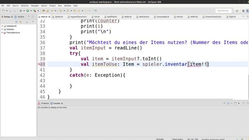
Task: Open the Run configurations dropdown arrow
Action: 31,11
